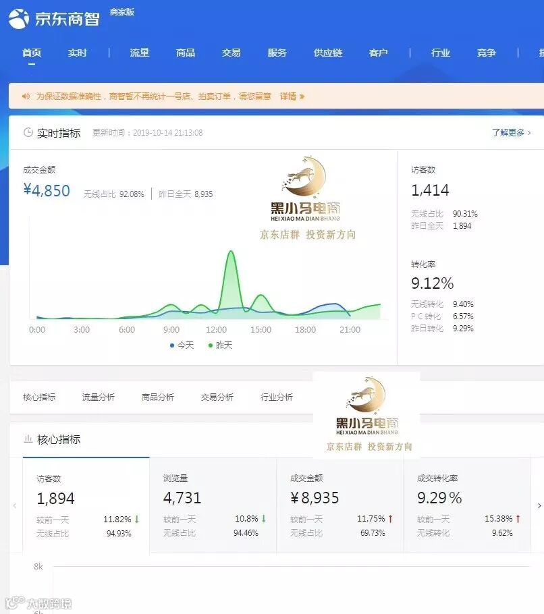Open the 行业 navigation tab
This screenshot has width=544, height=614.
441,53
